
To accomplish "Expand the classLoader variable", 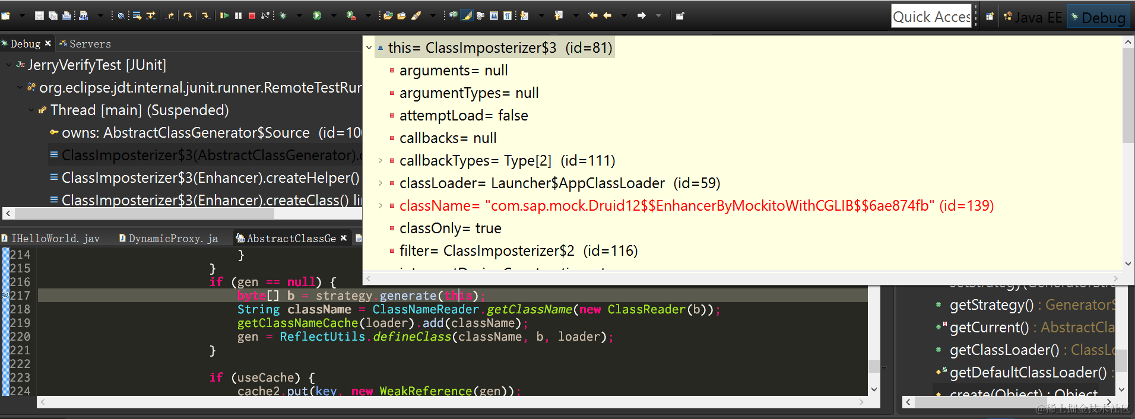I will coord(381,183).
